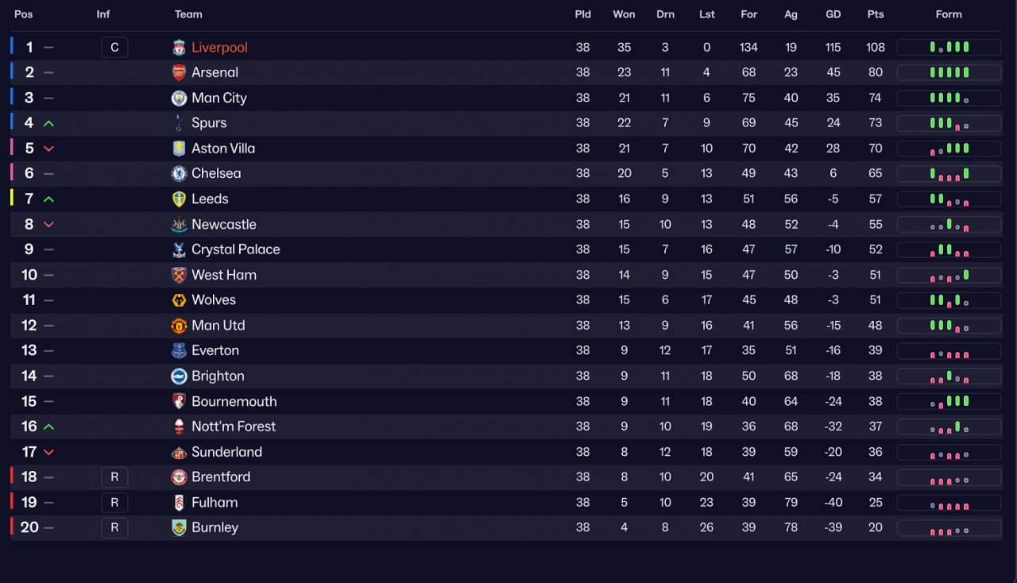Click the Brentford crest icon

(179, 477)
